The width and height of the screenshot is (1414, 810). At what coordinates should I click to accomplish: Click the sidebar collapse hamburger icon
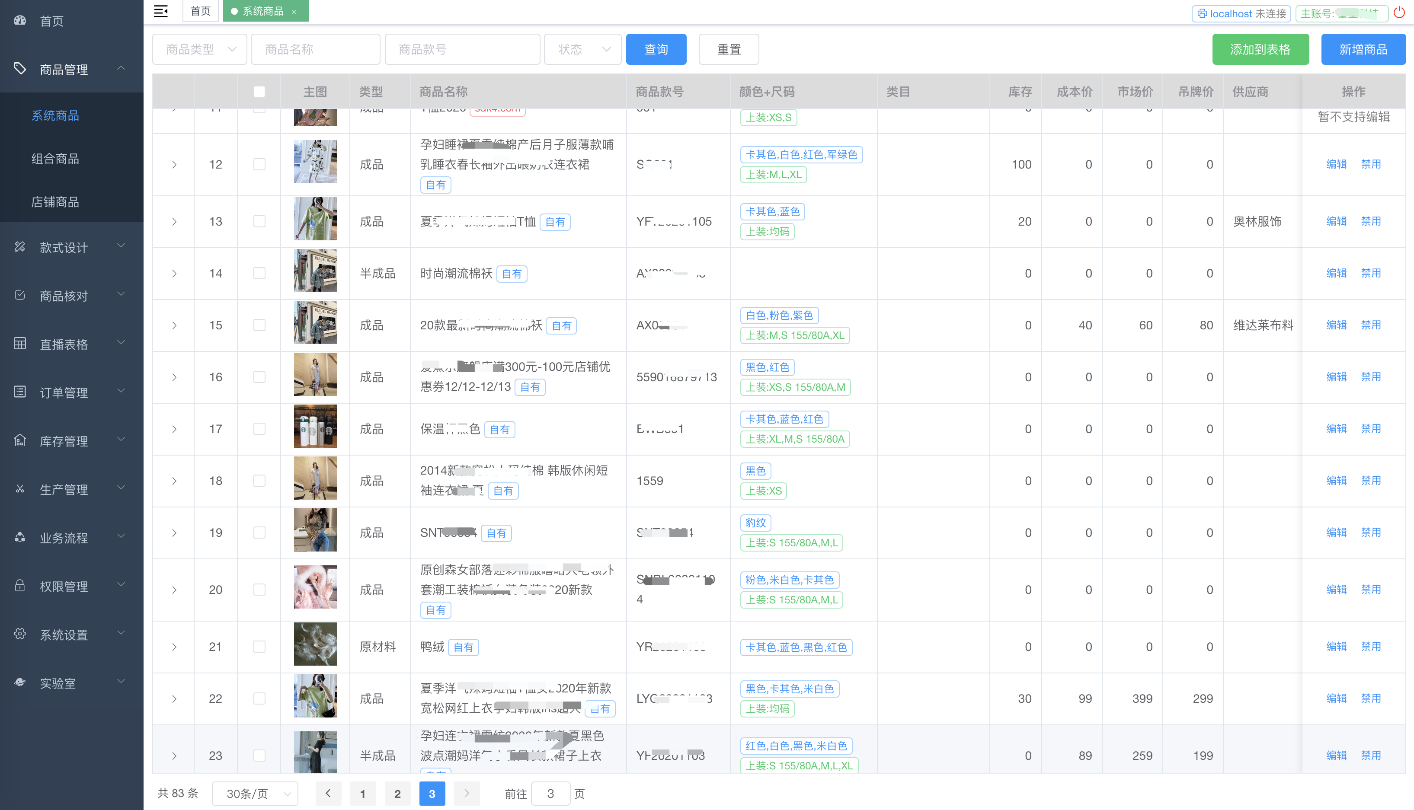161,11
